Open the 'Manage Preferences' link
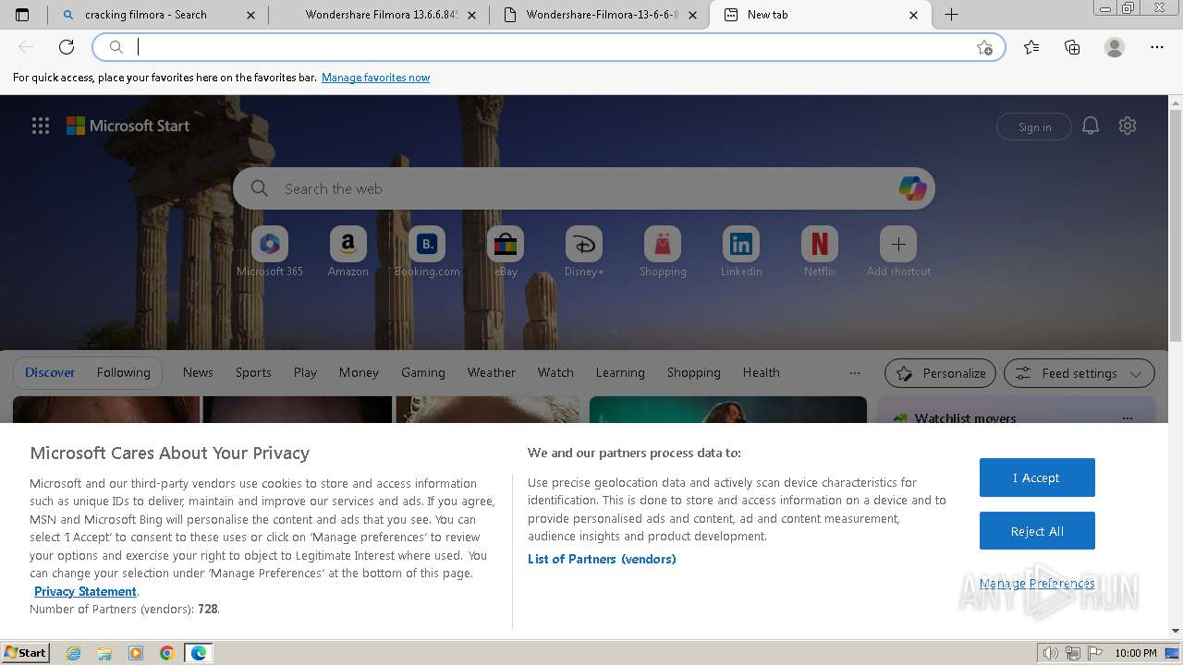This screenshot has height=665, width=1183. coord(1037,583)
